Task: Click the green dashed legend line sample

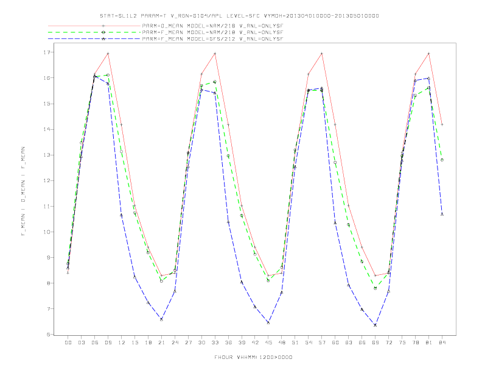Action: pyautogui.click(x=94, y=32)
